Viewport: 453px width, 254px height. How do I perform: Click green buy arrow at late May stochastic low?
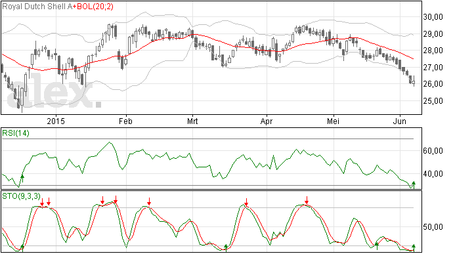pyautogui.click(x=377, y=246)
